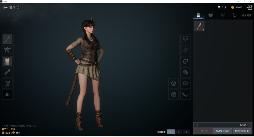Switch to the armor equipment tab
This screenshot has width=254, height=137.
[x=211, y=15]
